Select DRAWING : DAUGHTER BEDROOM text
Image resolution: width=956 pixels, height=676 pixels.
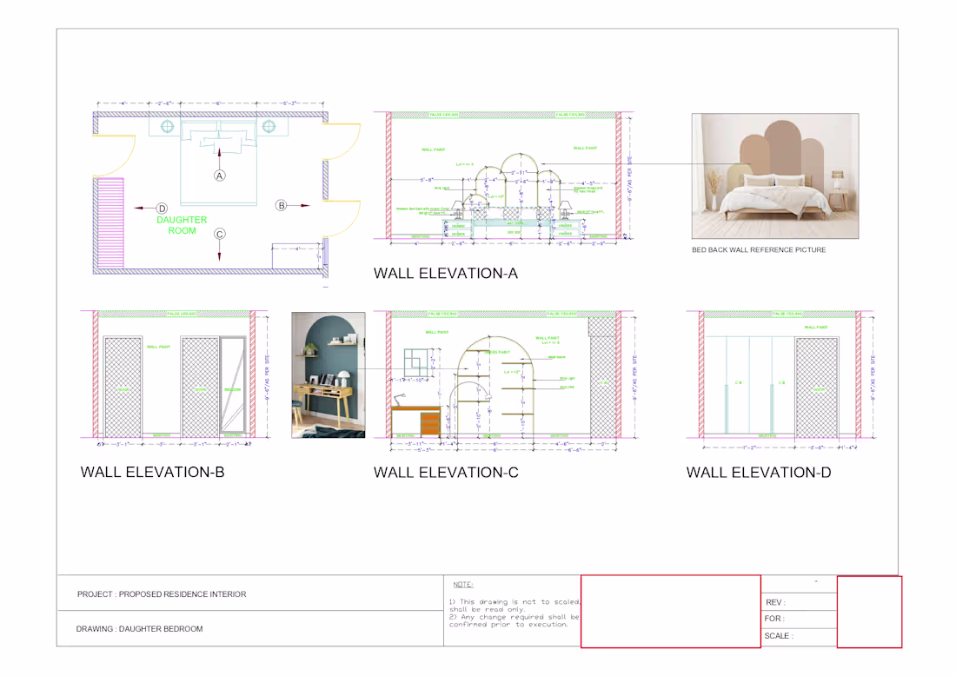[139, 628]
